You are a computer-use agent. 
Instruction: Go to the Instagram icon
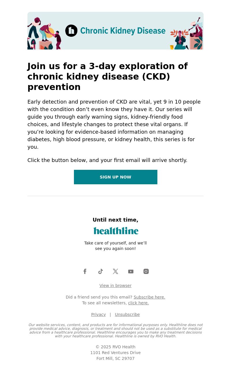point(146,271)
